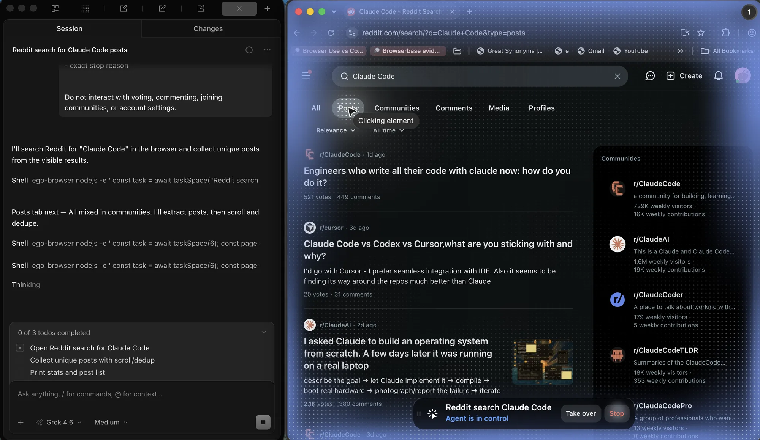Click the operating system post thumbnail

coord(542,361)
